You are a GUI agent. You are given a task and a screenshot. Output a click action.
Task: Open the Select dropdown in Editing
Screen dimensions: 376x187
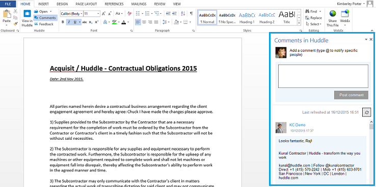coord(320,24)
